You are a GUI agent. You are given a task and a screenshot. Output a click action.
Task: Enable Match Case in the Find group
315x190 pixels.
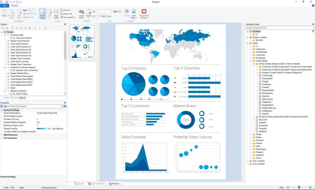coord(99,16)
